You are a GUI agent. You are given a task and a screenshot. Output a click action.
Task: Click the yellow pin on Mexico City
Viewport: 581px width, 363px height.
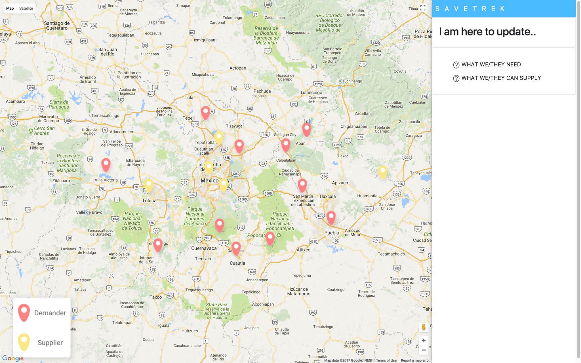(x=224, y=184)
